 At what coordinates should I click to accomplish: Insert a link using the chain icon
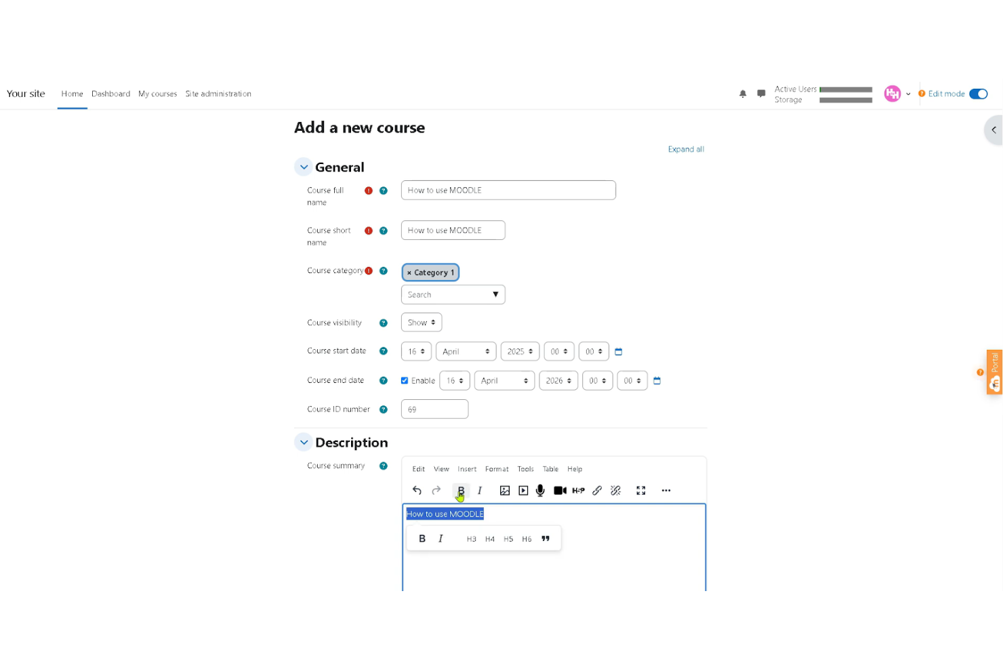[x=597, y=490]
